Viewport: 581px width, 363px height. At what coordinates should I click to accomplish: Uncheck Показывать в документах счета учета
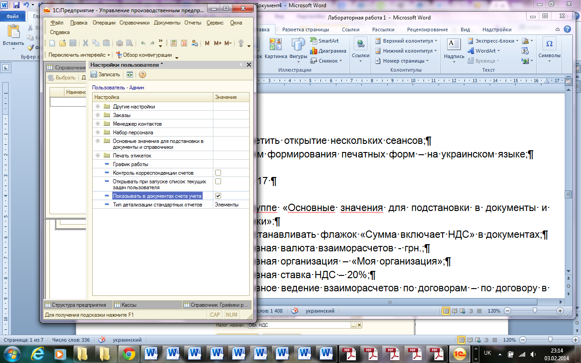pos(218,196)
